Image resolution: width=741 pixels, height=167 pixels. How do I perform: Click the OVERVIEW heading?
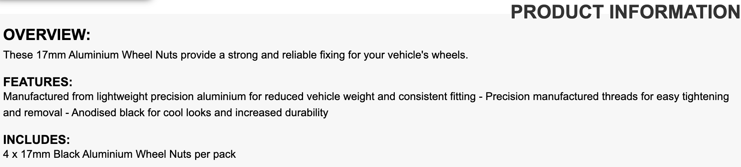(47, 35)
